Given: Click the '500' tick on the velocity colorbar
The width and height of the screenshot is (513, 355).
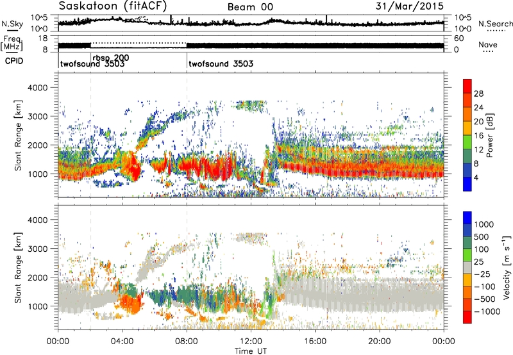Looking at the screenshot, I should pos(482,236).
